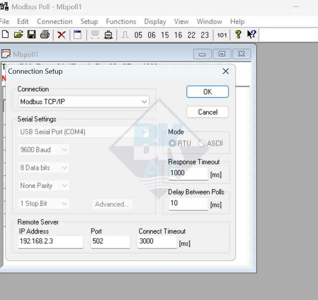Open the window definition toolbar icon
Image resolution: width=318 pixels, height=300 pixels.
pyautogui.click(x=77, y=35)
